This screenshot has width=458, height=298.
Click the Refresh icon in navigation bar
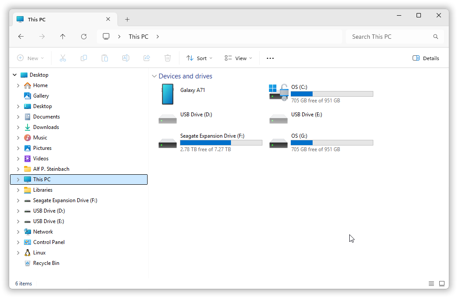click(84, 37)
